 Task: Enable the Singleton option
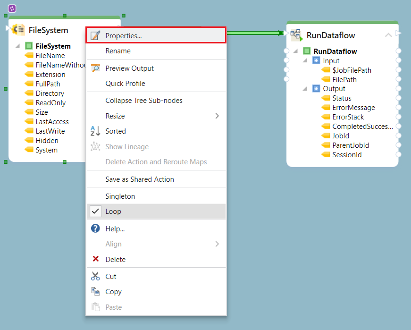tap(120, 196)
